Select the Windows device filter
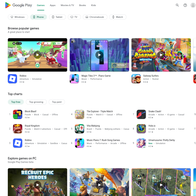196x196 pixels. click(x=18, y=17)
